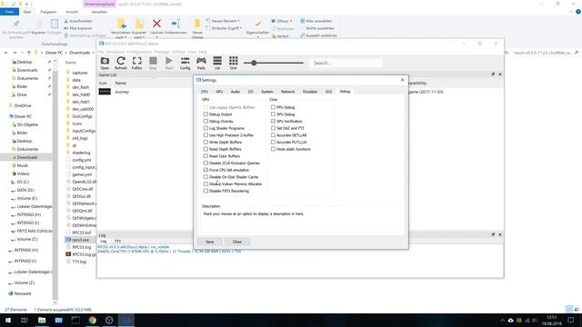Toggle Force CPU blit emulation checkbox
This screenshot has height=327, width=582.
click(x=206, y=170)
